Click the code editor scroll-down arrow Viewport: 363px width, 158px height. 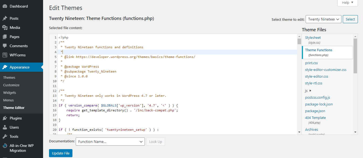(299, 132)
